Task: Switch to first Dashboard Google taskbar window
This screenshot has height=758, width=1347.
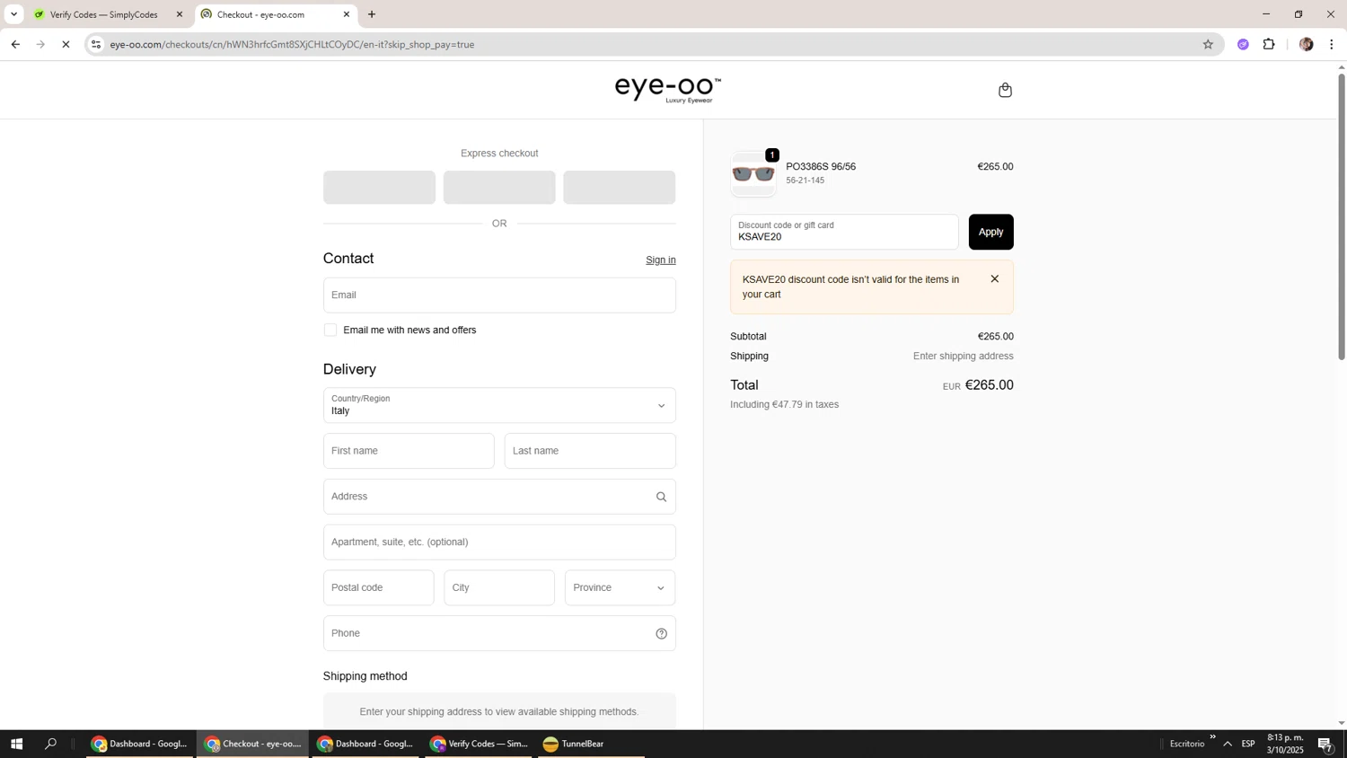Action: click(140, 744)
